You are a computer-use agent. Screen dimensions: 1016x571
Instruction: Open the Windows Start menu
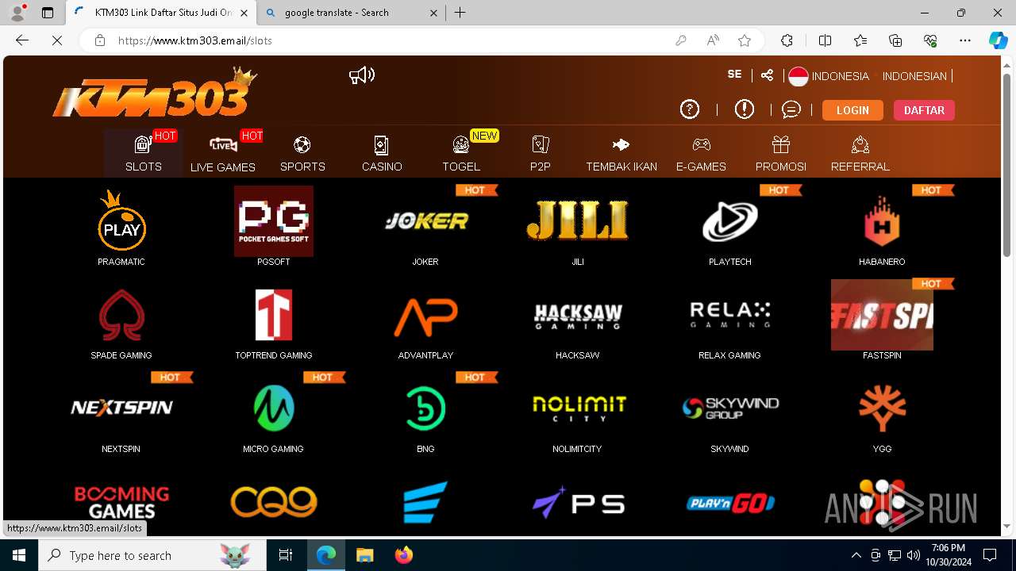tap(19, 555)
